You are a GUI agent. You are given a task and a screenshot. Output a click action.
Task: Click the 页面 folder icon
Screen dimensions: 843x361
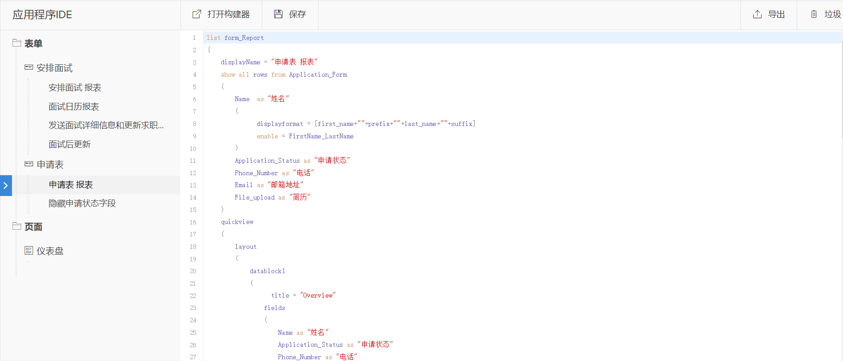(x=17, y=226)
